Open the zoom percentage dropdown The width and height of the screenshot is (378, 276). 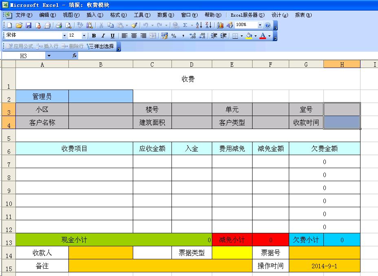pos(260,25)
